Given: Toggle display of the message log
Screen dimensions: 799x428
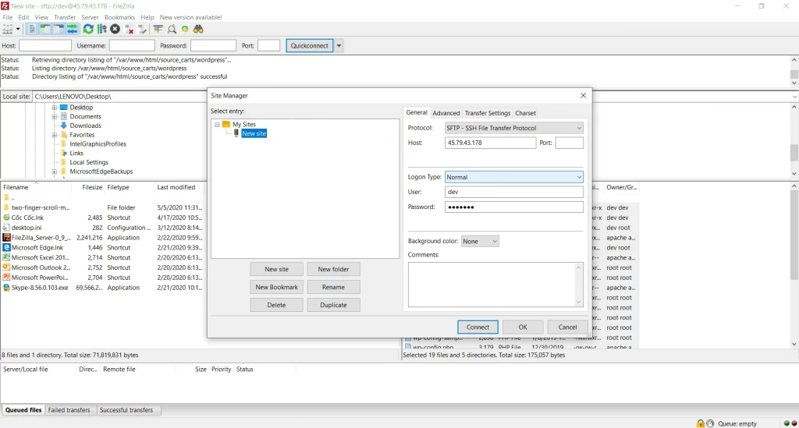Looking at the screenshot, I should 31,29.
